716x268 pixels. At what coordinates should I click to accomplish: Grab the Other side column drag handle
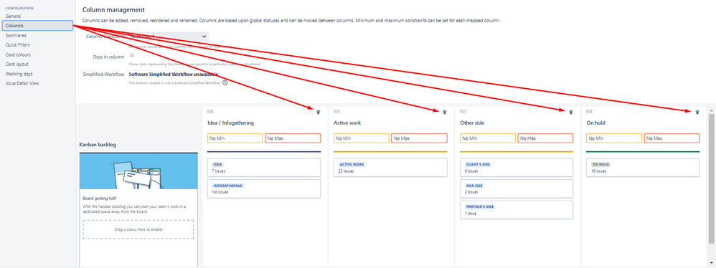463,111
